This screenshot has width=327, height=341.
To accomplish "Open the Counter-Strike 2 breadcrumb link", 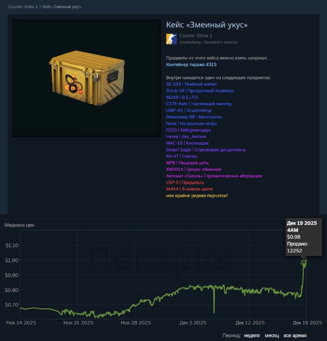I will pos(23,7).
